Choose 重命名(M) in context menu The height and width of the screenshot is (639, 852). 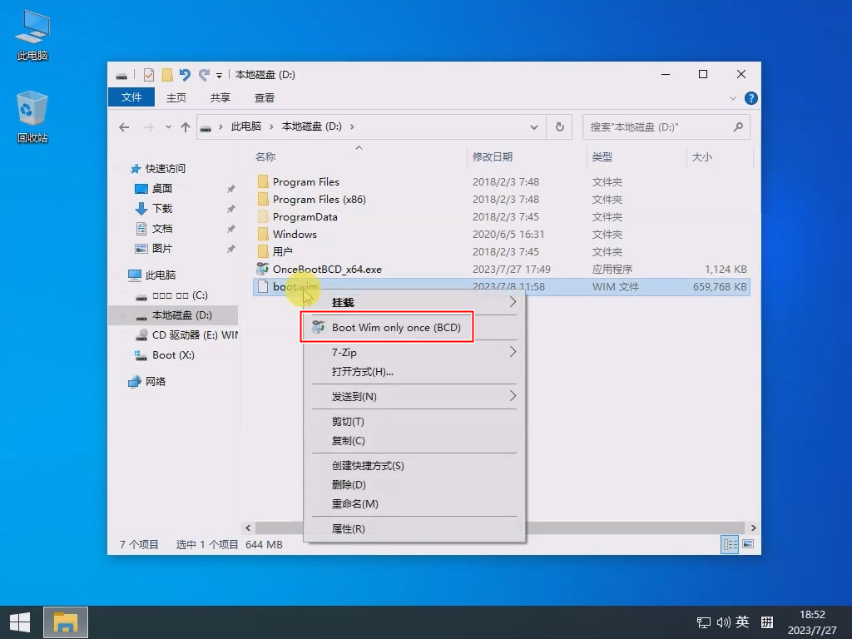click(414, 503)
